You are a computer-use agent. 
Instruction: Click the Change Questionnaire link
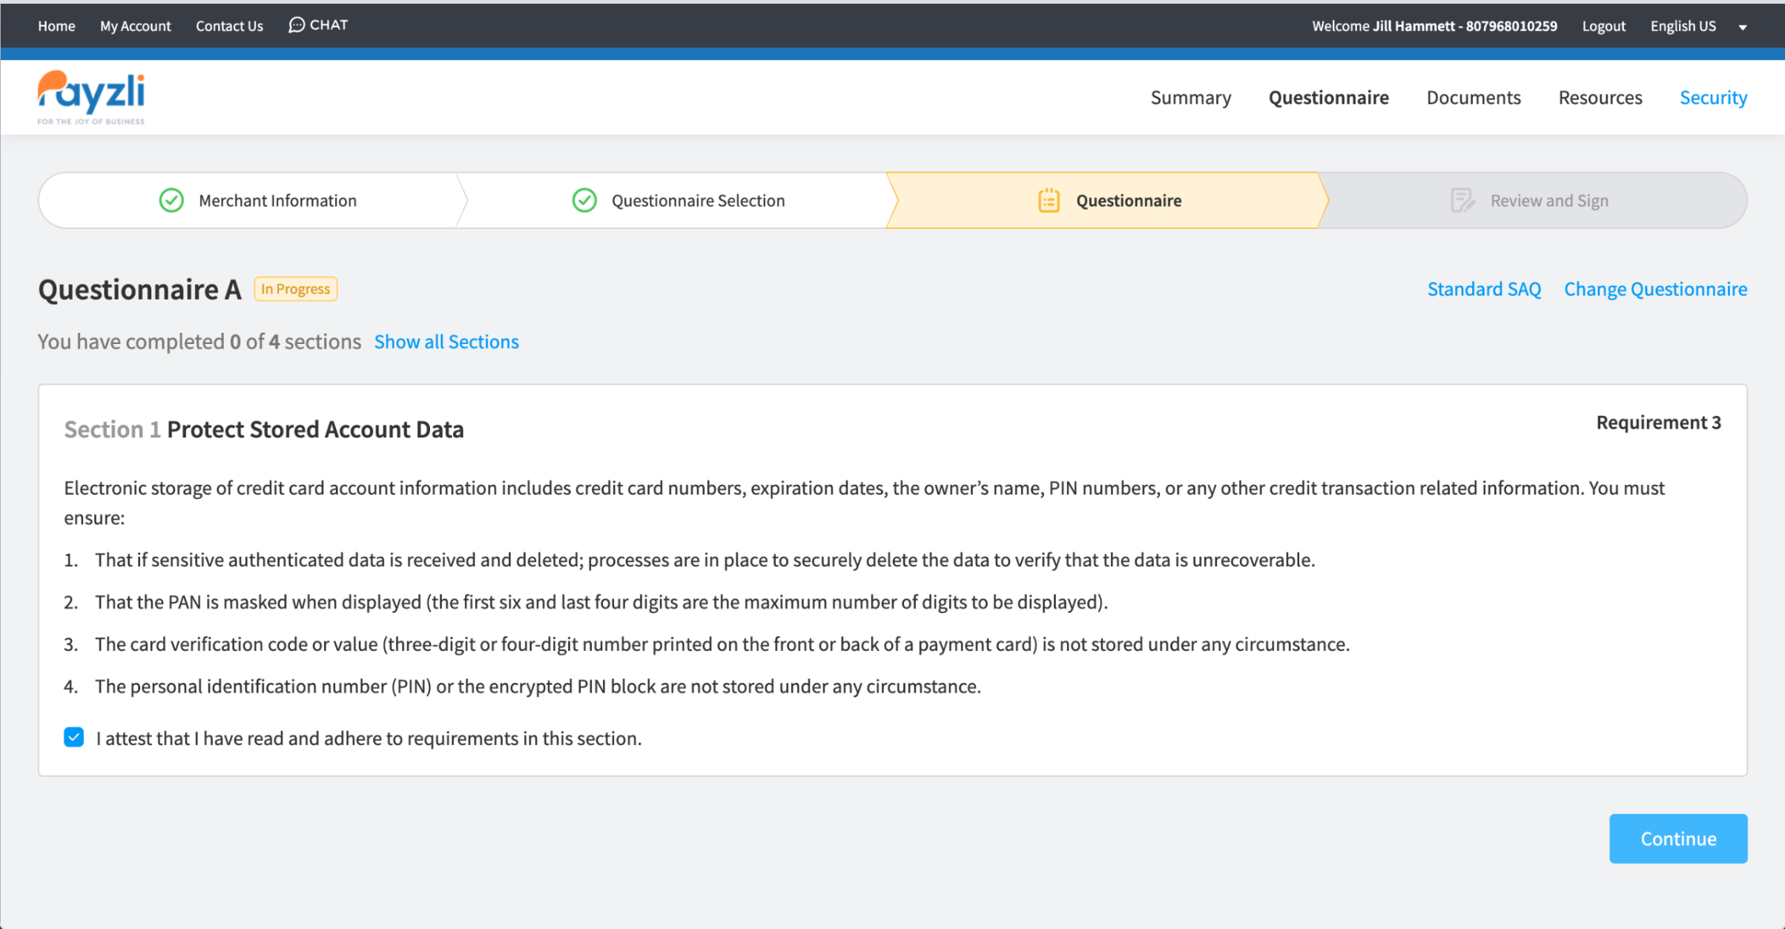tap(1655, 289)
